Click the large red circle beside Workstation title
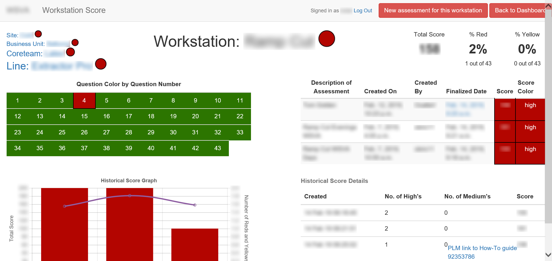552x261 pixels. (x=327, y=39)
